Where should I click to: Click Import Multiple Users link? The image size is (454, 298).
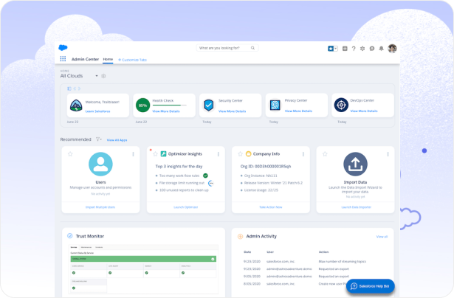point(100,207)
